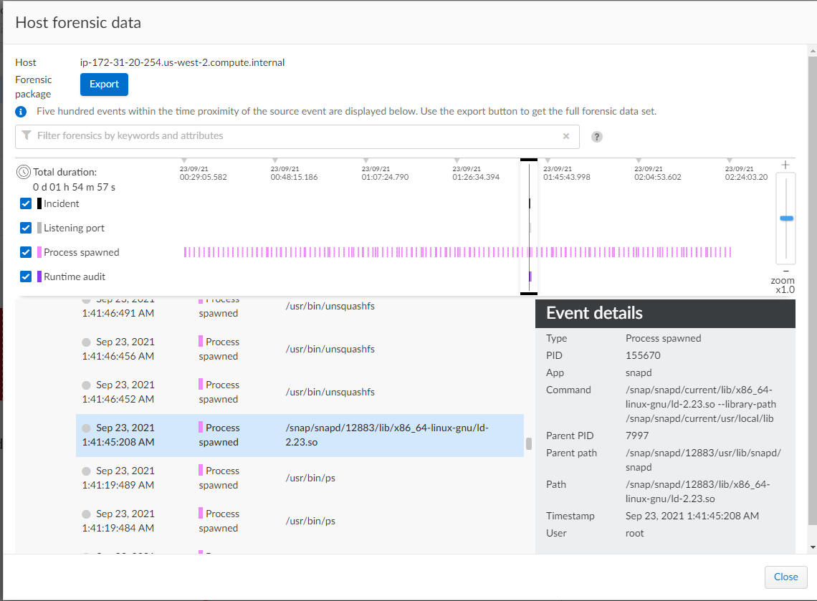
Task: Click the dialog scroll down arrow
Action: click(811, 547)
